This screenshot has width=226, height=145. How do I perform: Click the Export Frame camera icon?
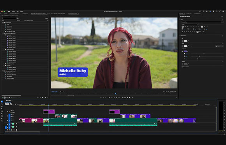click(127, 98)
